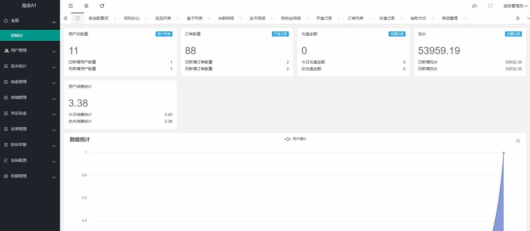Image resolution: width=530 pixels, height=231 pixels.
Task: Open the 超级管理员 account dropdown
Action: tap(515, 6)
